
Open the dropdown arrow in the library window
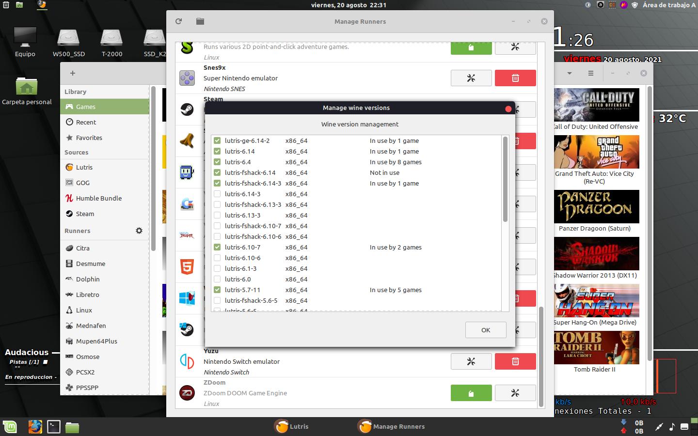(x=569, y=73)
